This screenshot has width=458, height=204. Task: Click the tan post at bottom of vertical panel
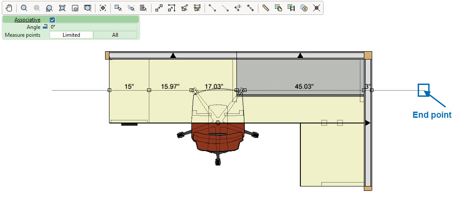click(x=368, y=188)
